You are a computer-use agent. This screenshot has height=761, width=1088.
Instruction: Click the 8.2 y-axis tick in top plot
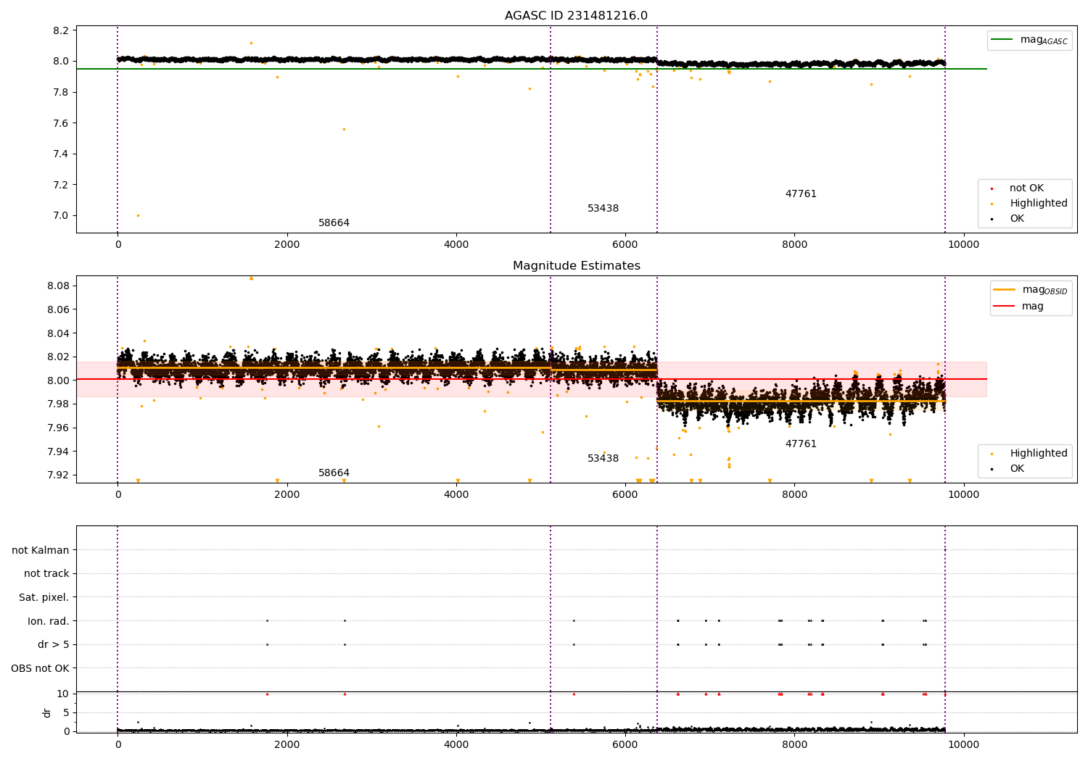pos(61,30)
